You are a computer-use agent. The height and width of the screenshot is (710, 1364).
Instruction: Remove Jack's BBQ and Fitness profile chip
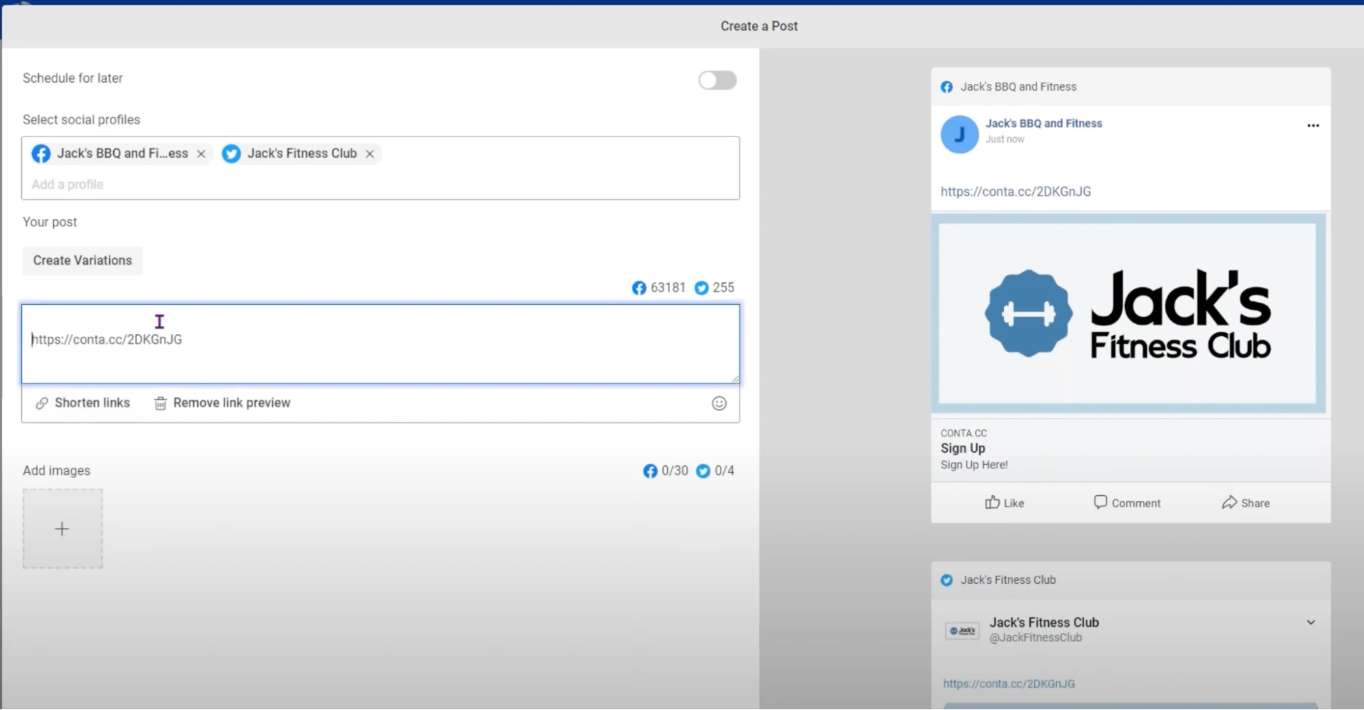point(201,154)
